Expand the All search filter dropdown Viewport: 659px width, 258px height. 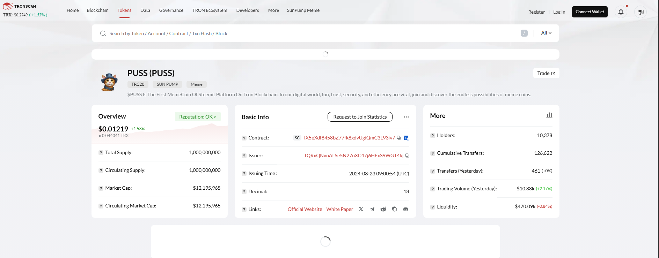point(546,33)
